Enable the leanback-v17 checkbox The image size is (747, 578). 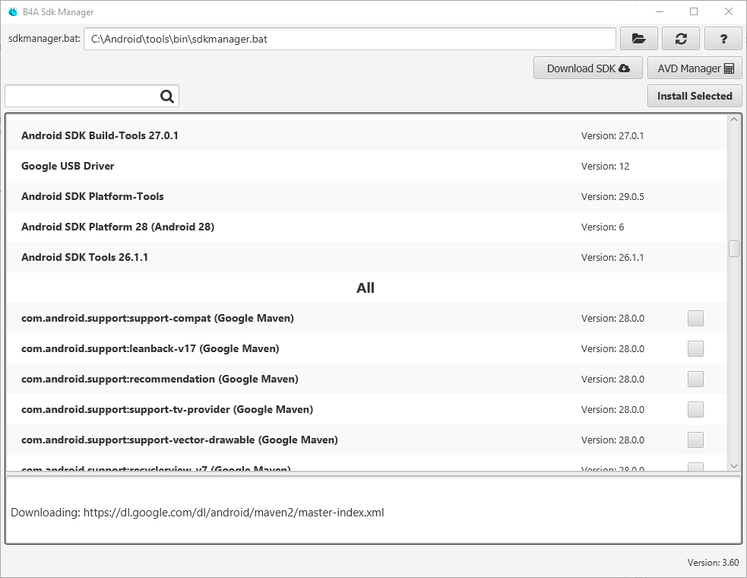click(695, 348)
